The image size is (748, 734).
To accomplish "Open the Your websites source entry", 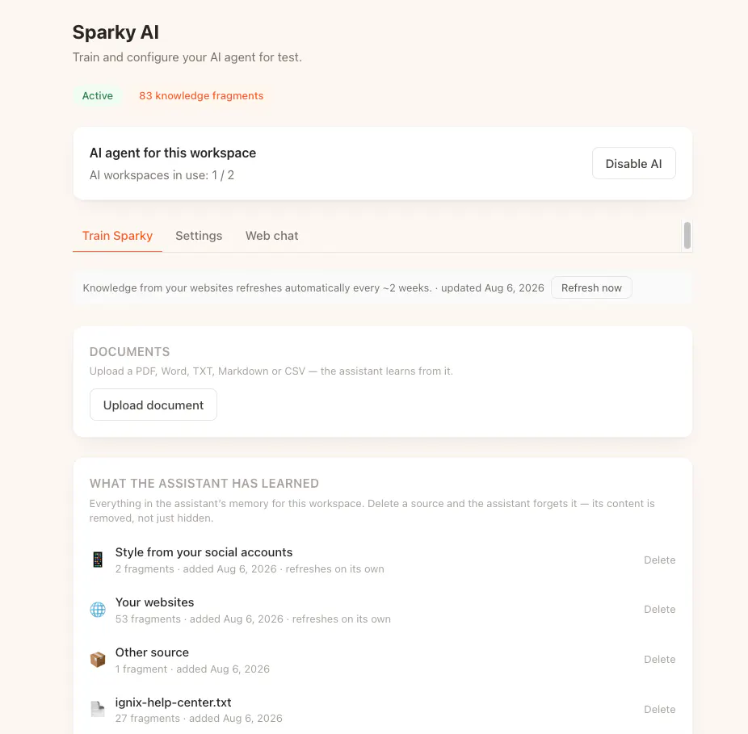I will [x=154, y=602].
